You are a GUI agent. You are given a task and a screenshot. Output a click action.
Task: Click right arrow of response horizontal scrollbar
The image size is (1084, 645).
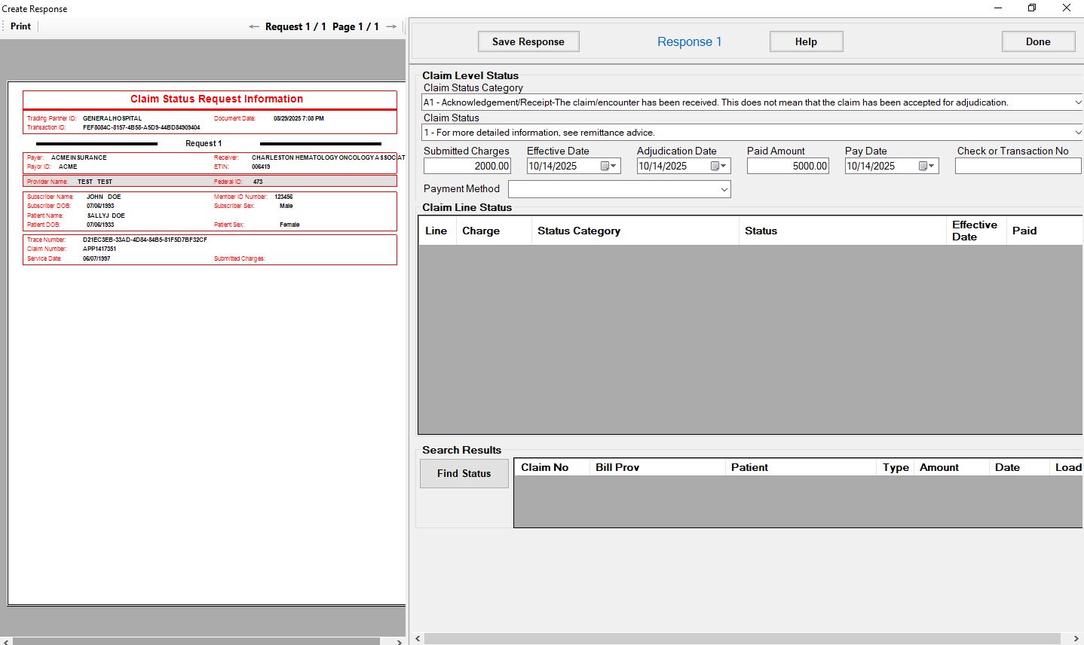coord(1076,639)
